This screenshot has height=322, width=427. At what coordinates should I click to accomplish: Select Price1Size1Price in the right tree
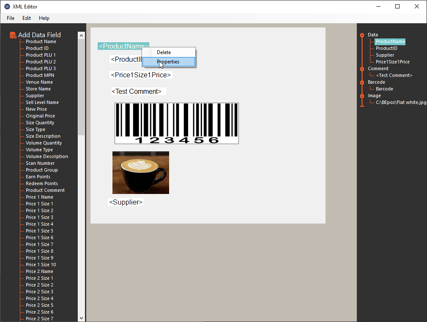point(393,62)
